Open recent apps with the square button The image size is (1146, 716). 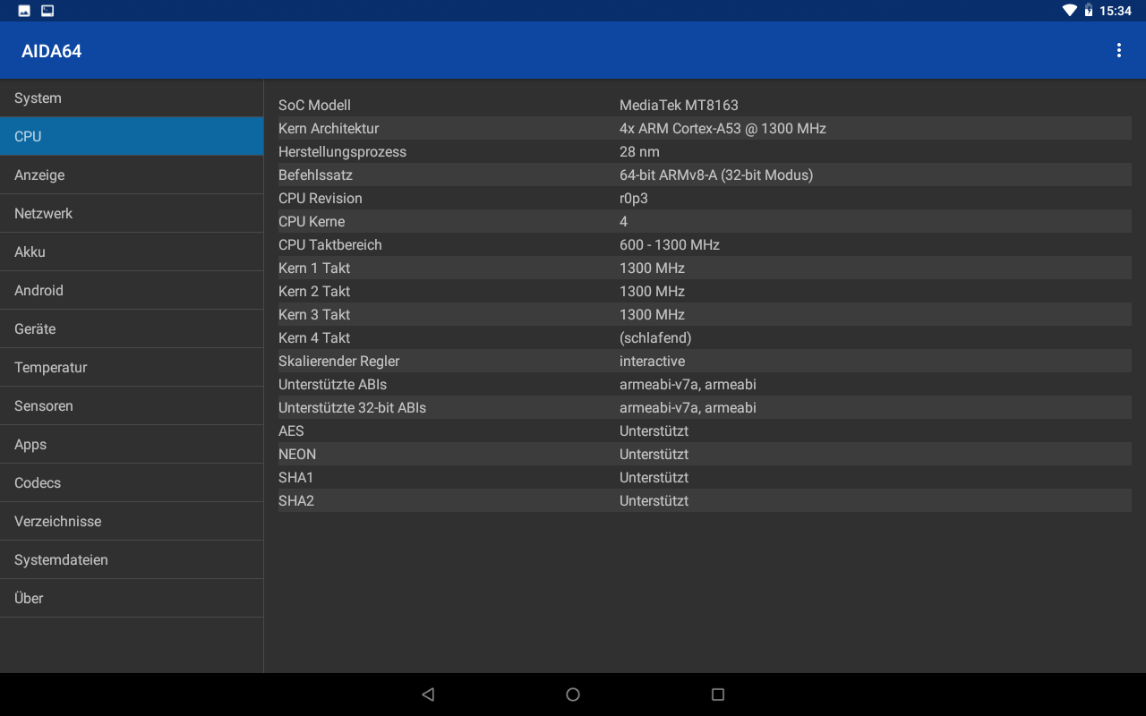click(x=717, y=695)
